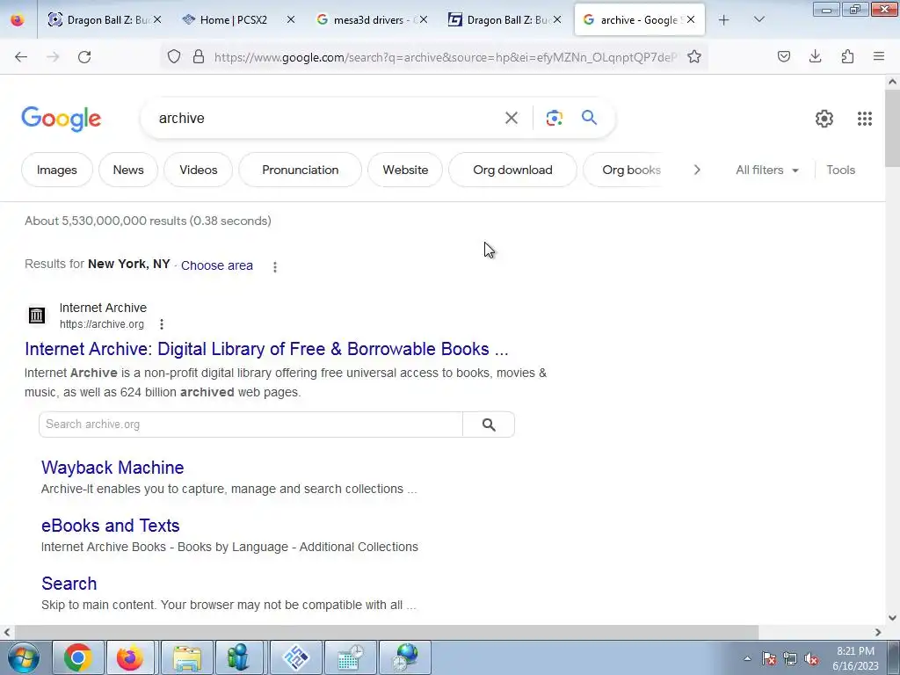Viewport: 900px width, 675px height.
Task: Open the Action Center flag tray icon
Action: point(769,659)
